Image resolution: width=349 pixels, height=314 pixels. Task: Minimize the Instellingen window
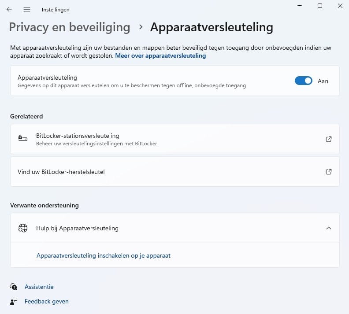pos(300,6)
